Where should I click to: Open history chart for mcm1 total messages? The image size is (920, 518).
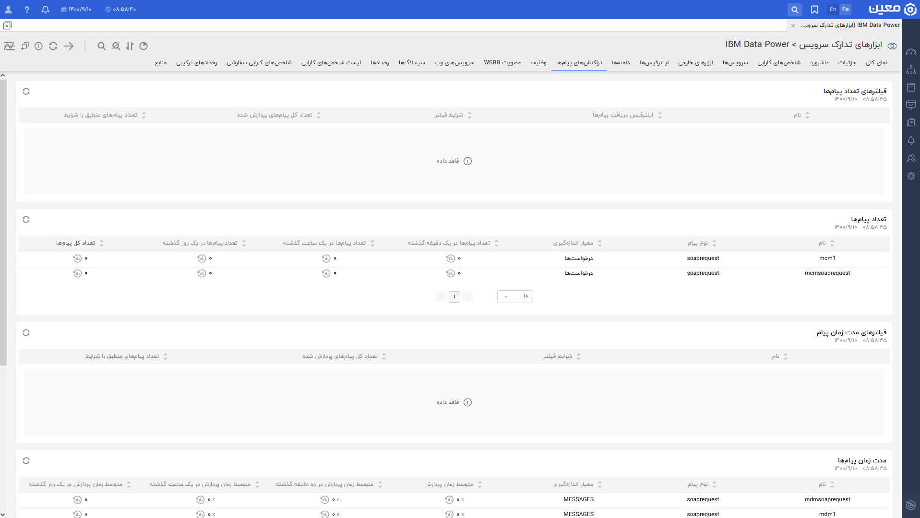[77, 259]
